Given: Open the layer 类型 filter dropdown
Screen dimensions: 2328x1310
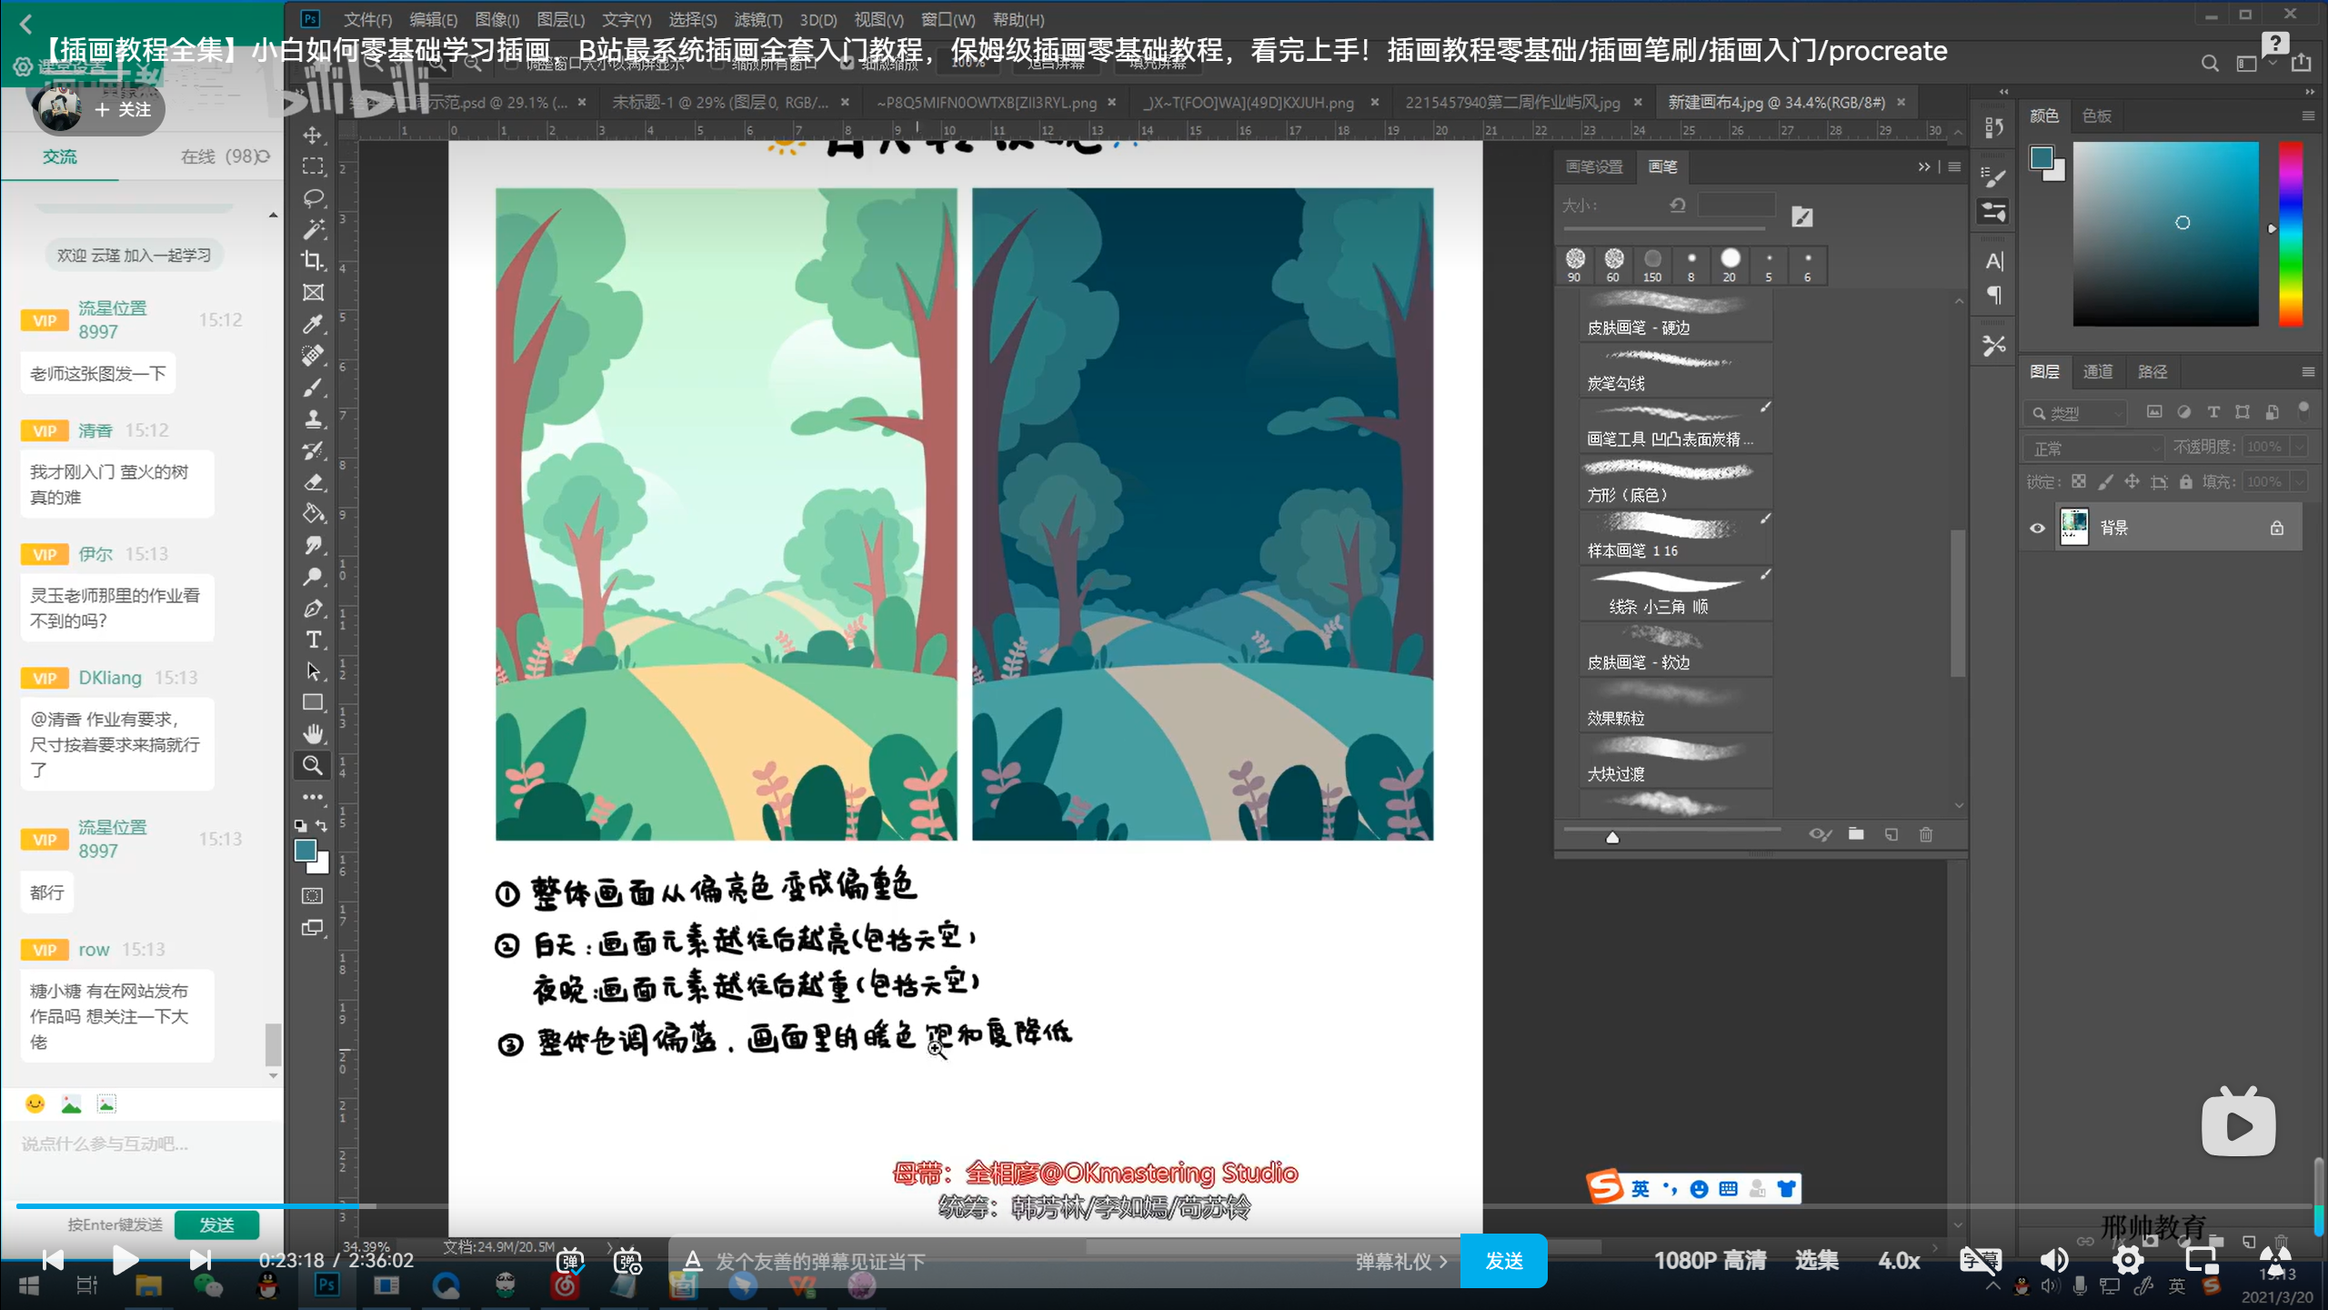Looking at the screenshot, I should 2076,413.
